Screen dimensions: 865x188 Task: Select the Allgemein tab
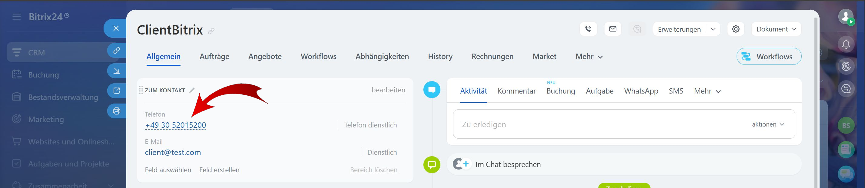[x=163, y=56]
